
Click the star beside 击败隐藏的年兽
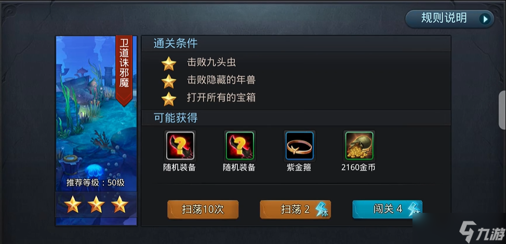169,81
